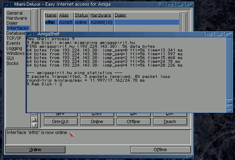
Task: Open the TCP/IP settings page
Action: coord(13,38)
